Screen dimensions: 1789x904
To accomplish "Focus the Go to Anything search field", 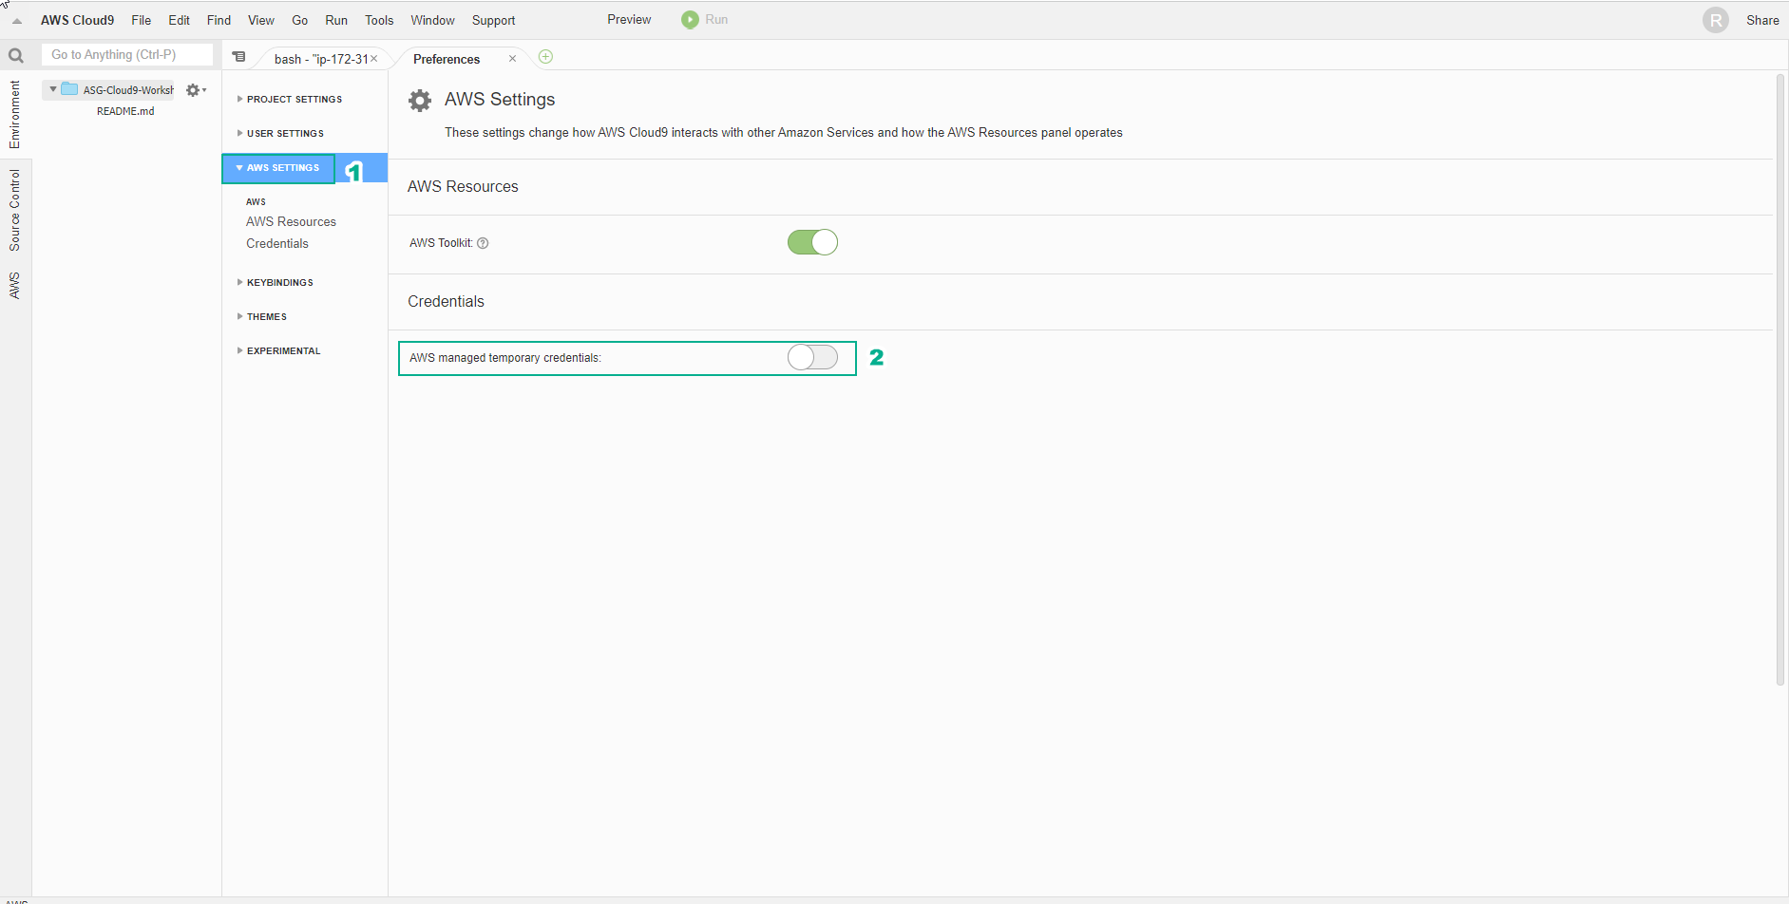I will click(127, 55).
